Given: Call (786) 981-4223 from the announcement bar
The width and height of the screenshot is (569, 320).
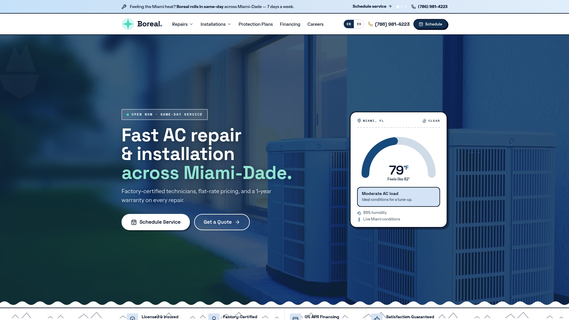Looking at the screenshot, I should pyautogui.click(x=433, y=7).
